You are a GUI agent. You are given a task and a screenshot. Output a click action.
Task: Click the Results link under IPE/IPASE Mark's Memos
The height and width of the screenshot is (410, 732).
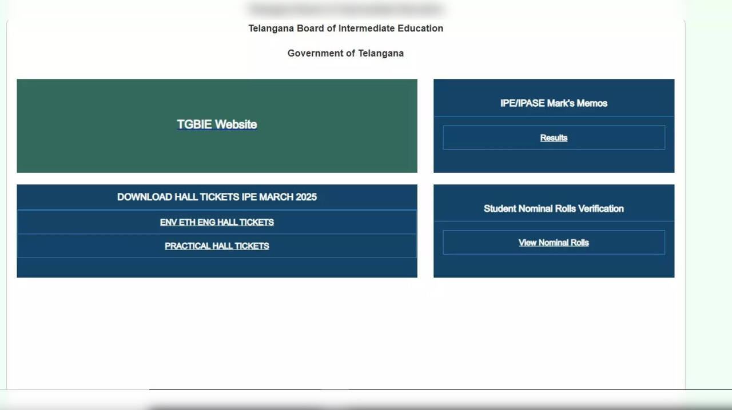pos(553,137)
